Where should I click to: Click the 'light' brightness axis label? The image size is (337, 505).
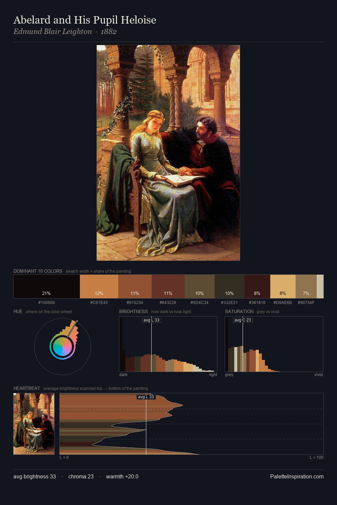[x=213, y=375]
